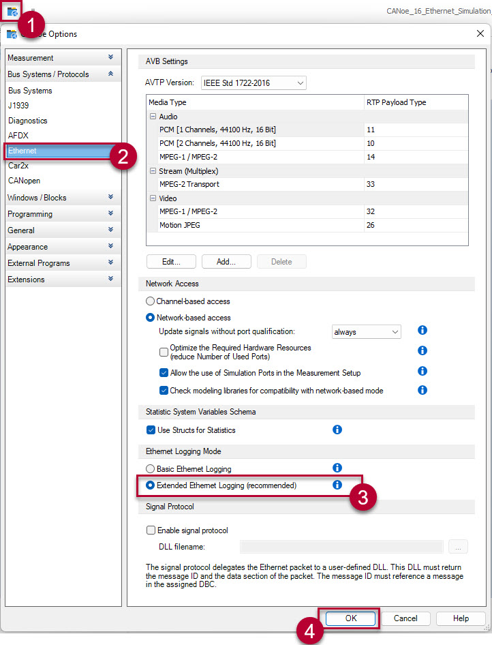492x645 pixels.
Task: Open Update signals without port qualification dropdown
Action: click(x=366, y=332)
